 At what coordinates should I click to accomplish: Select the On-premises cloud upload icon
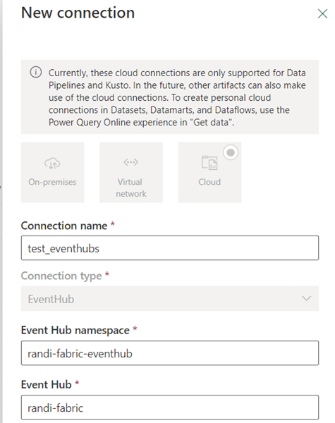(52, 164)
